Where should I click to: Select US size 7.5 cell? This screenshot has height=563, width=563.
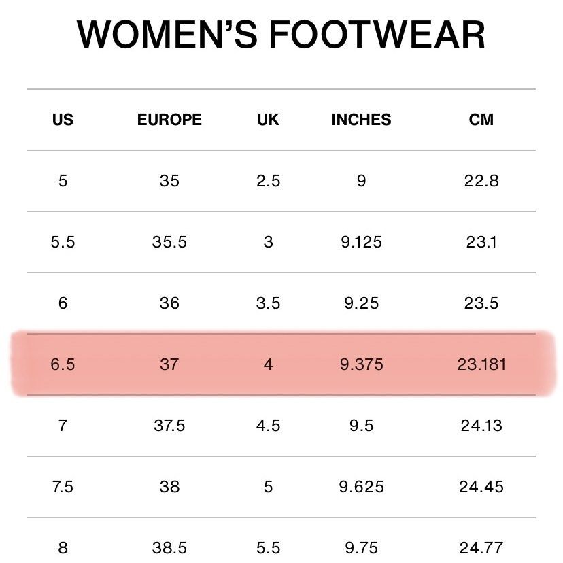63,487
